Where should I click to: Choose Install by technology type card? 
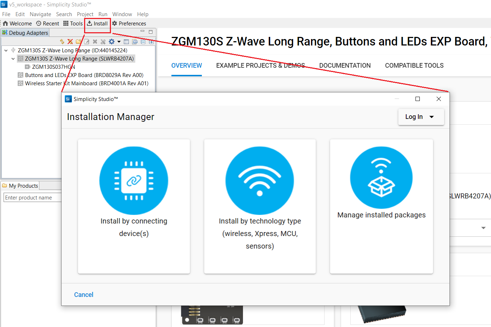click(260, 206)
